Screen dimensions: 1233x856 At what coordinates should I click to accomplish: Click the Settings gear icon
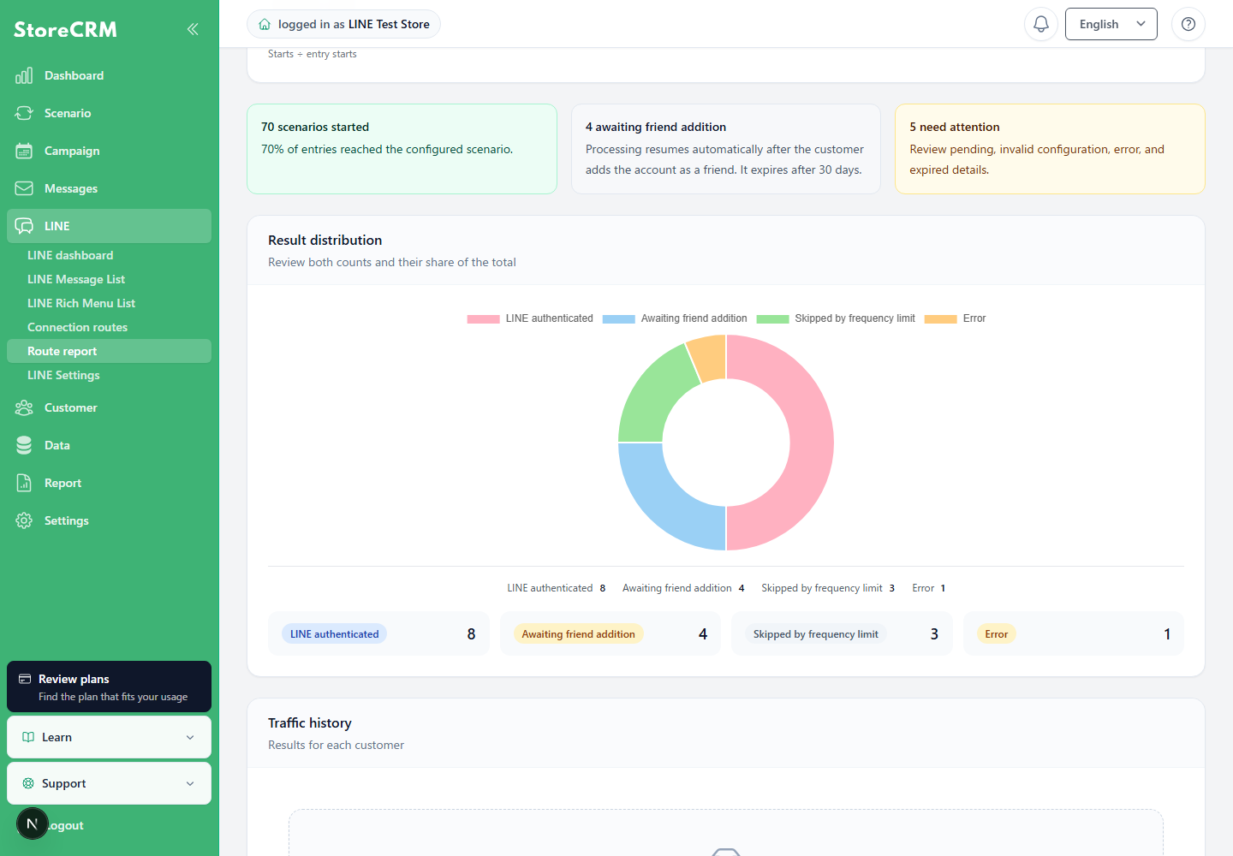(x=24, y=520)
